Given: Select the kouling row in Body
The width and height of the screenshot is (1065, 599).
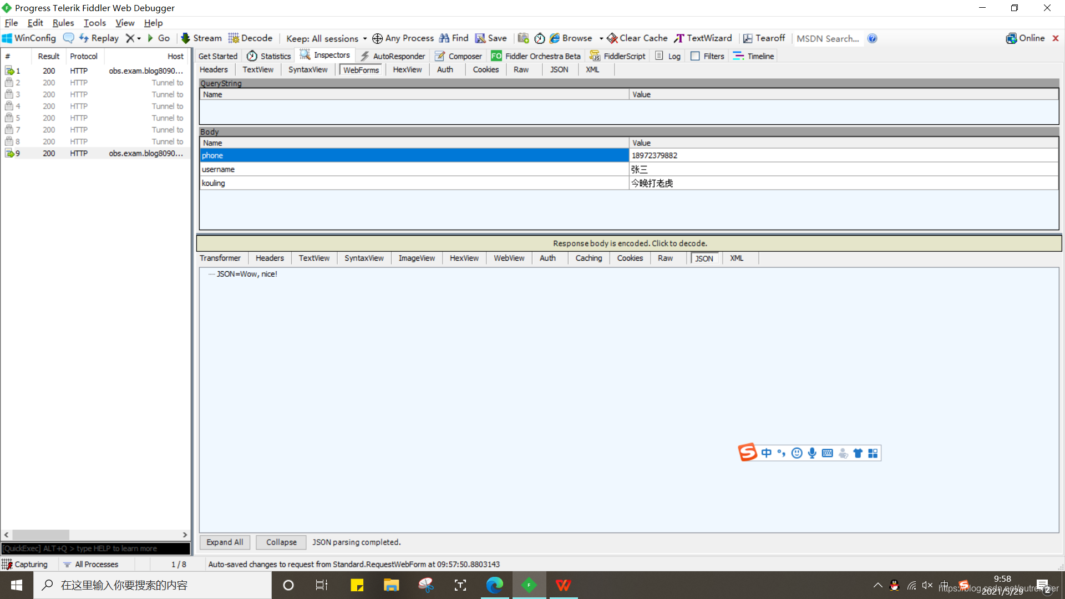Looking at the screenshot, I should pos(629,183).
